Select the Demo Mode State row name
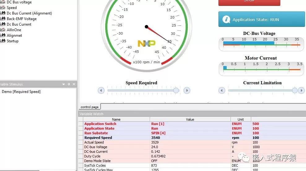This screenshot has height=171, width=306. 97,161
